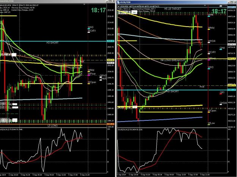Click the QH4 level marker in US30 chart
Viewport: 237px width, 177px height.
222,48
